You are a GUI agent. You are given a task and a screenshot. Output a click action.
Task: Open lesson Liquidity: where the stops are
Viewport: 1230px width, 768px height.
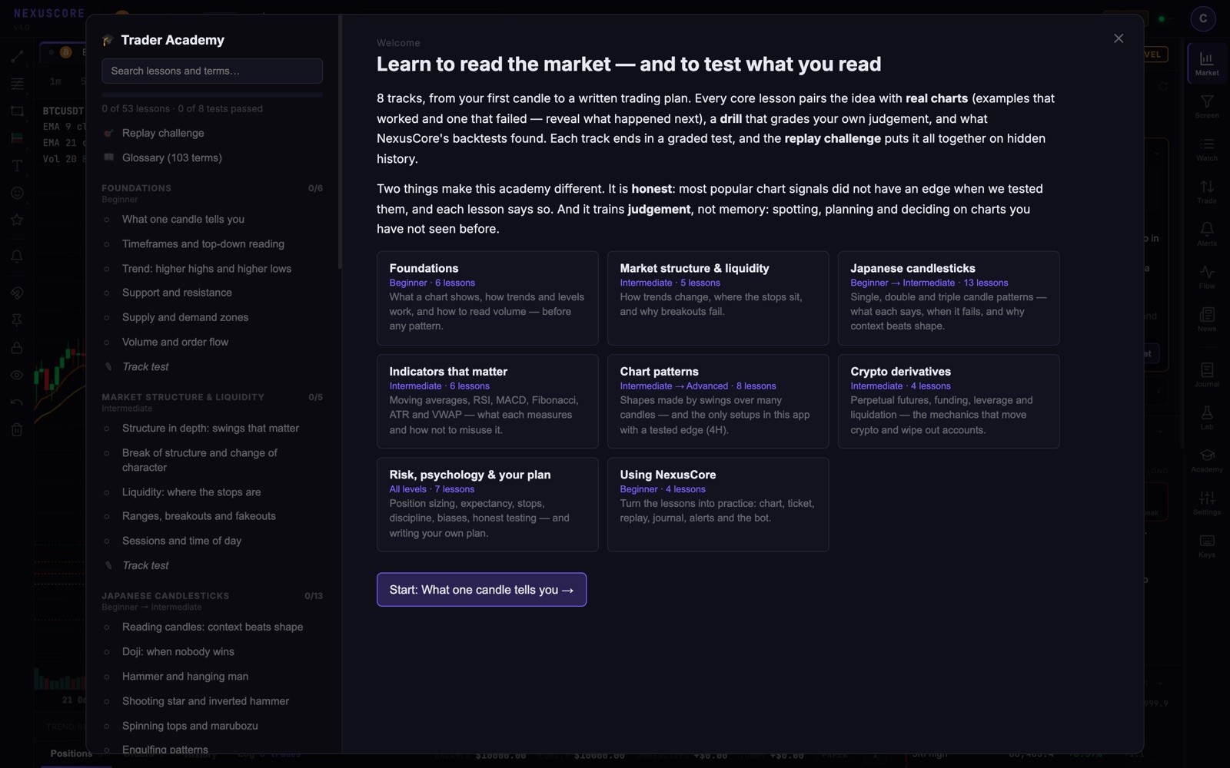point(212,492)
